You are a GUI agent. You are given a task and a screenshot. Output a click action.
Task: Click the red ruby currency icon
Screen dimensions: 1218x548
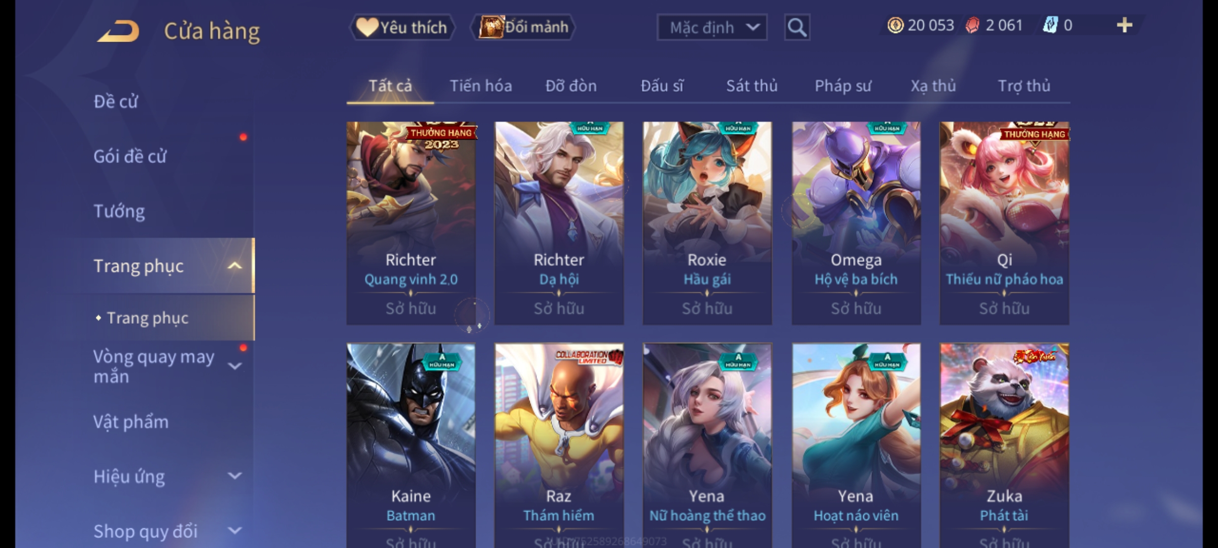coord(972,25)
